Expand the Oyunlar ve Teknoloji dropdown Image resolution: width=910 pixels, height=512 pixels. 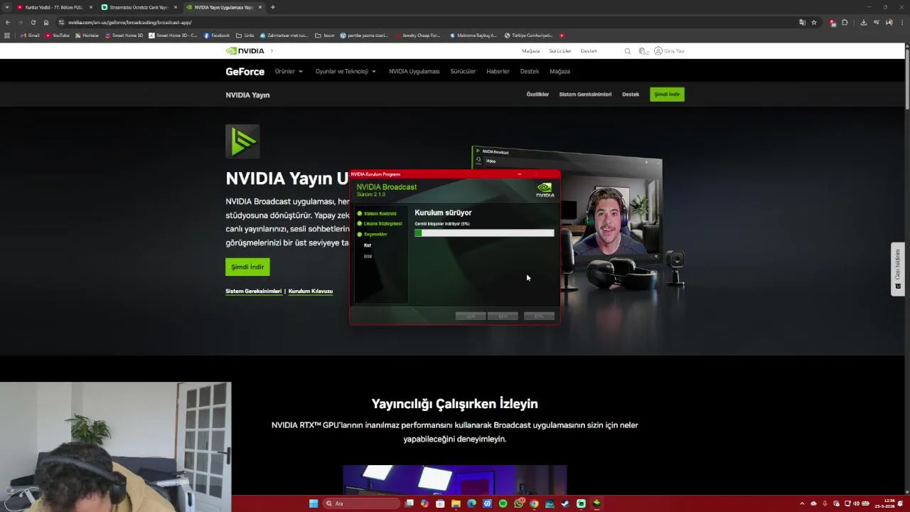coord(346,71)
